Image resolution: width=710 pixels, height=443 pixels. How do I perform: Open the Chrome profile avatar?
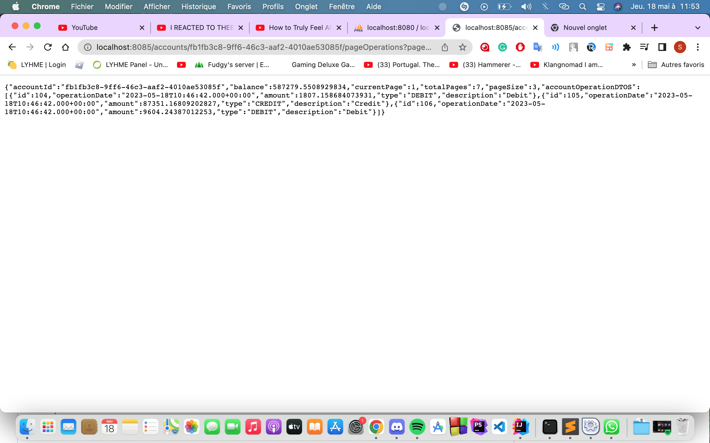680,47
